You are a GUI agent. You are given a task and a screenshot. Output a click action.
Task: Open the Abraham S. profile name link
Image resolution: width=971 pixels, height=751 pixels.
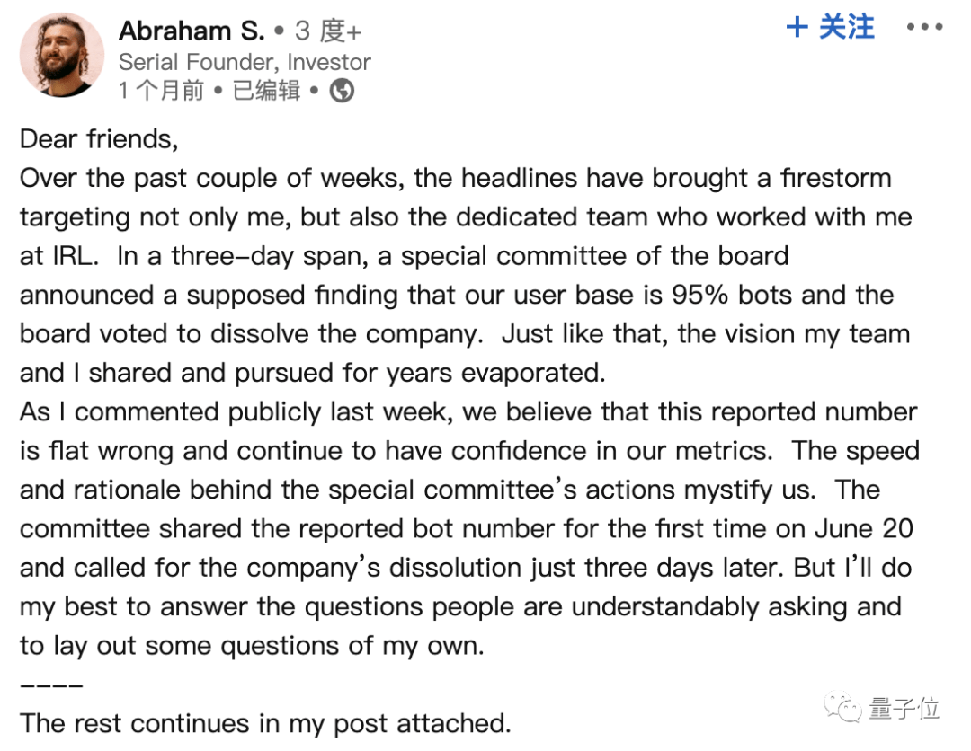click(x=192, y=31)
